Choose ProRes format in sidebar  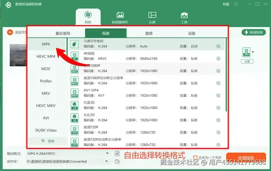point(46,81)
